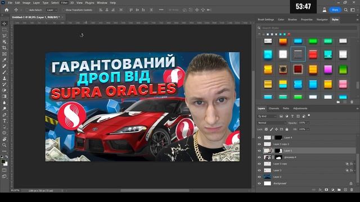The image size is (360, 202).
Task: Enable Show Transform Controls checkbox
Action: [x=64, y=10]
